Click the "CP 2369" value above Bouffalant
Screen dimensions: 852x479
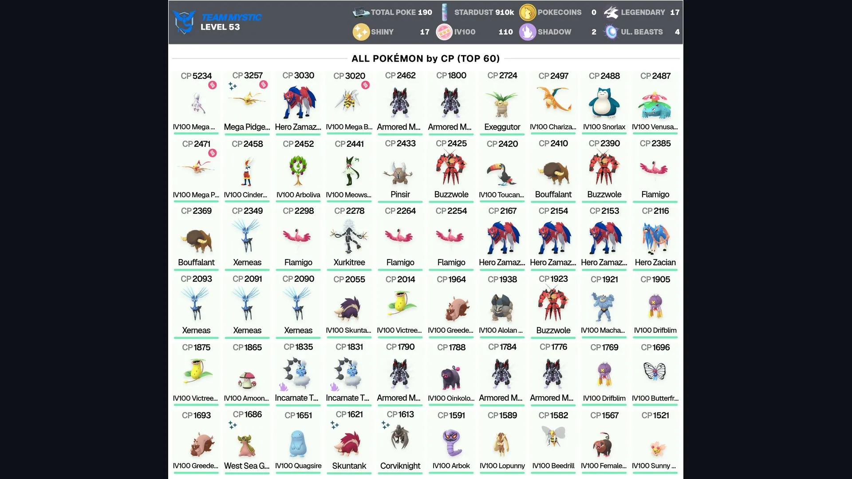pos(196,211)
